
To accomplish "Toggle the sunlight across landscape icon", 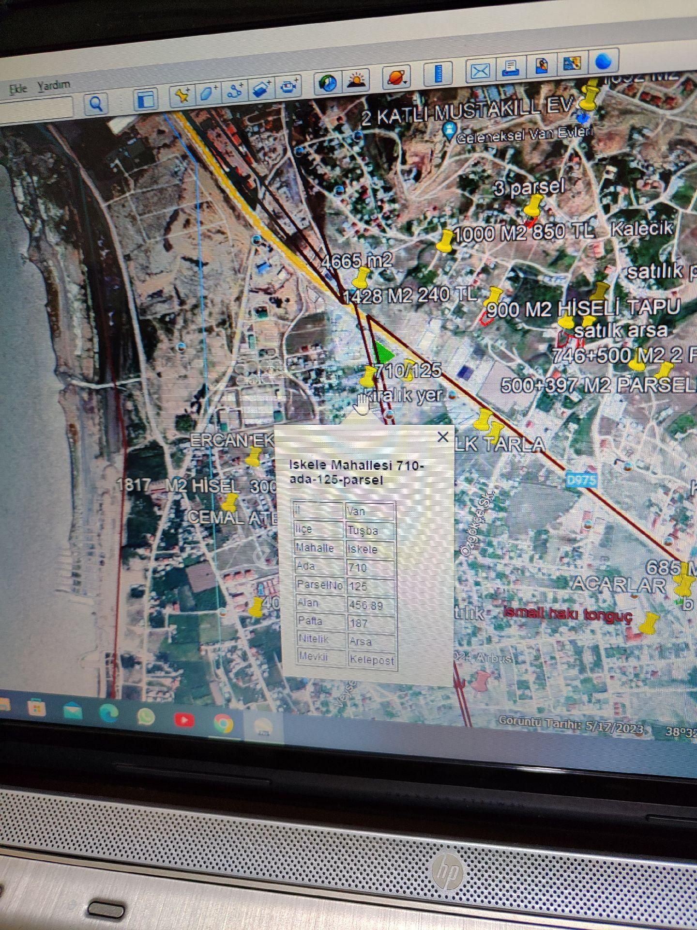I will (357, 81).
